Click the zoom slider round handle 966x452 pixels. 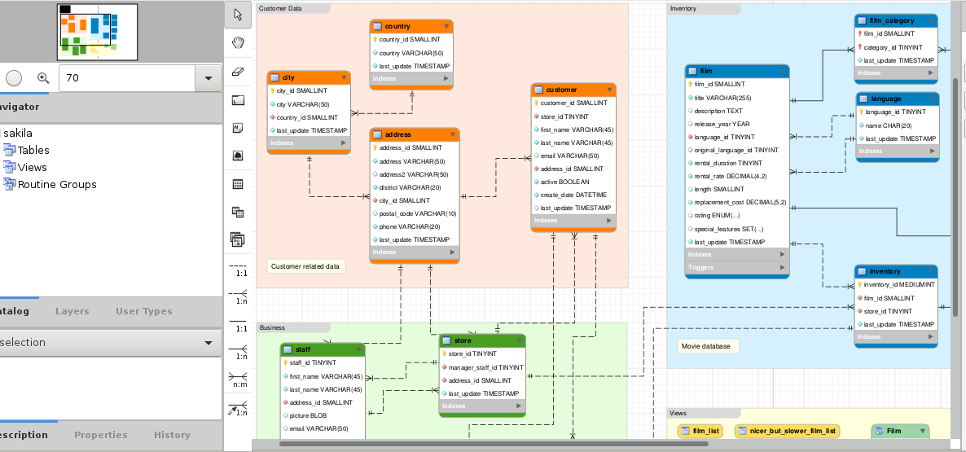tap(14, 78)
